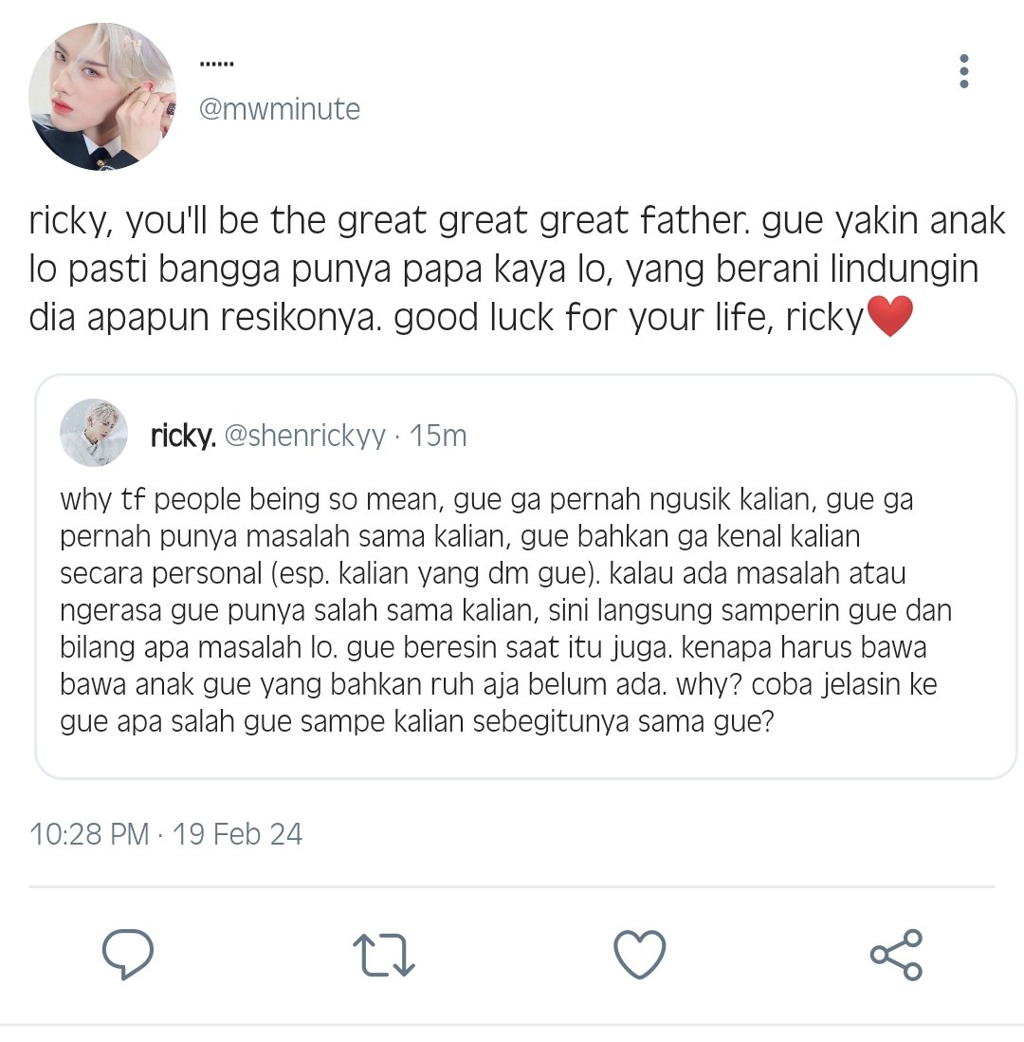Click the 'good luck for your life' sentence

pos(628,318)
